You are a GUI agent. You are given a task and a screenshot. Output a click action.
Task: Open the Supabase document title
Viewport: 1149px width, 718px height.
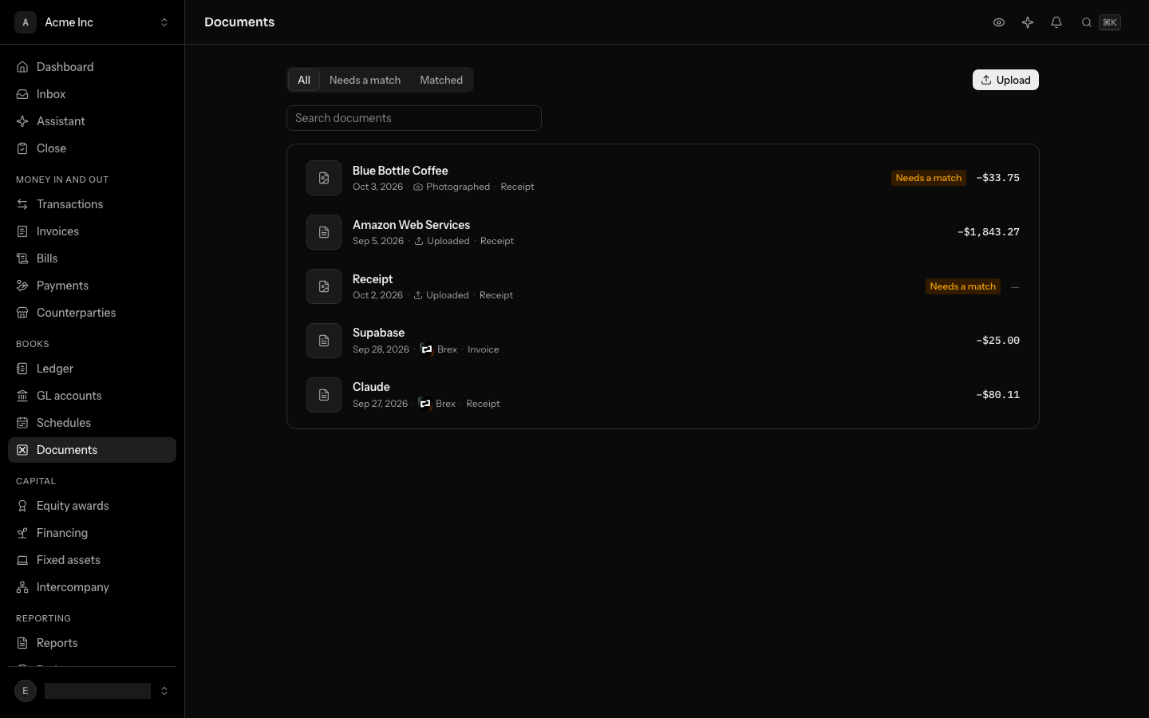tap(378, 333)
